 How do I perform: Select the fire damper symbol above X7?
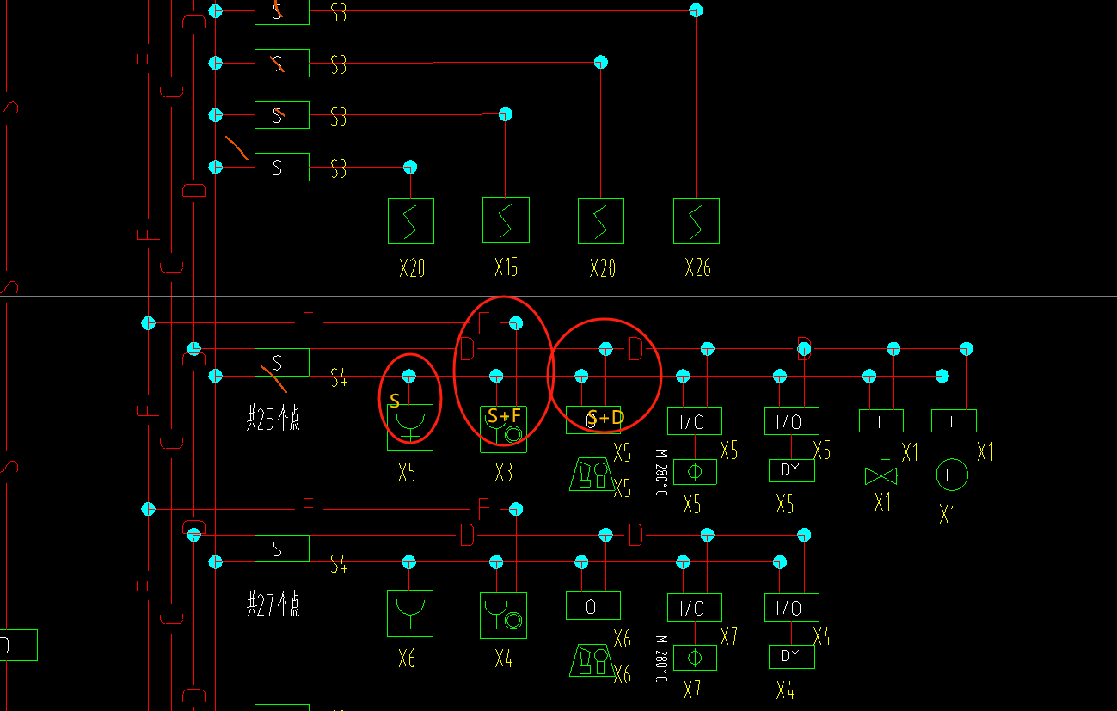click(695, 658)
